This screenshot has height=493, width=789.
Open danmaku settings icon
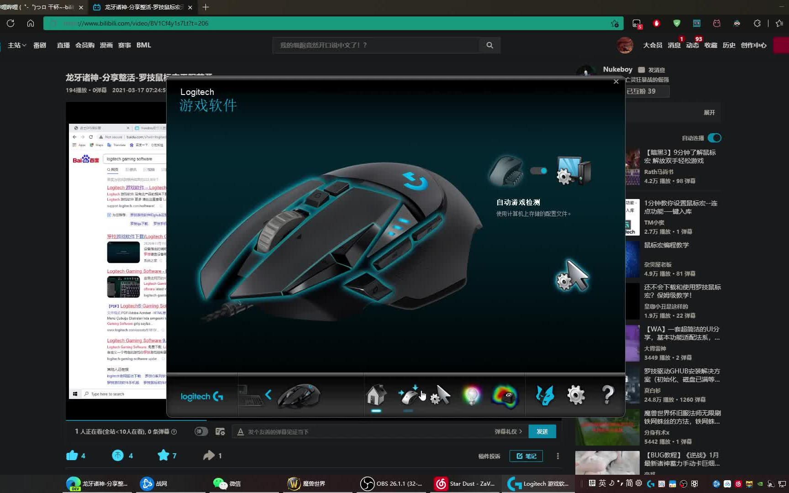[220, 431]
